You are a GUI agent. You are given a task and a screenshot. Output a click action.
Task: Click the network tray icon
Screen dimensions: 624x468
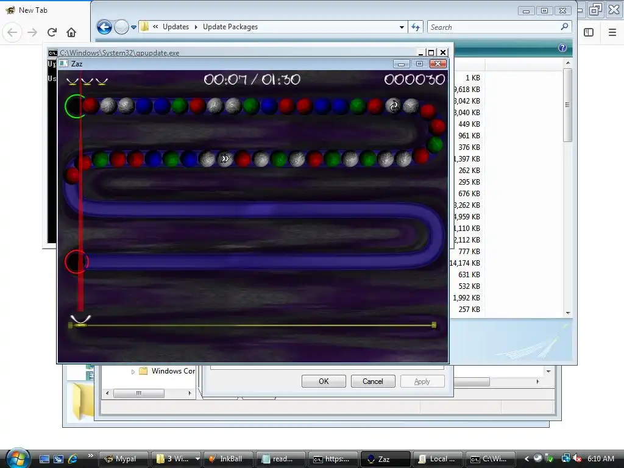click(565, 458)
